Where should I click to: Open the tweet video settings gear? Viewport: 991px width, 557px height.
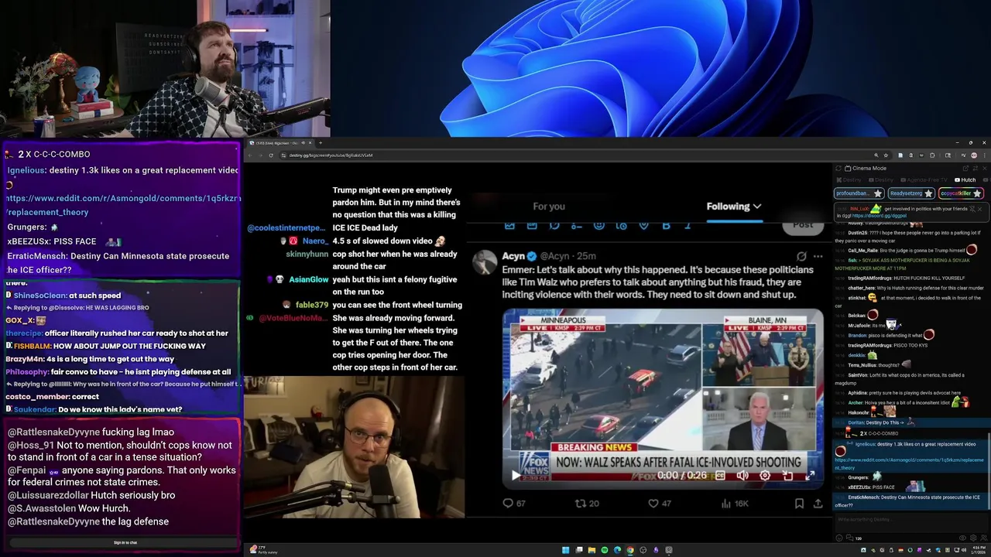pyautogui.click(x=765, y=475)
